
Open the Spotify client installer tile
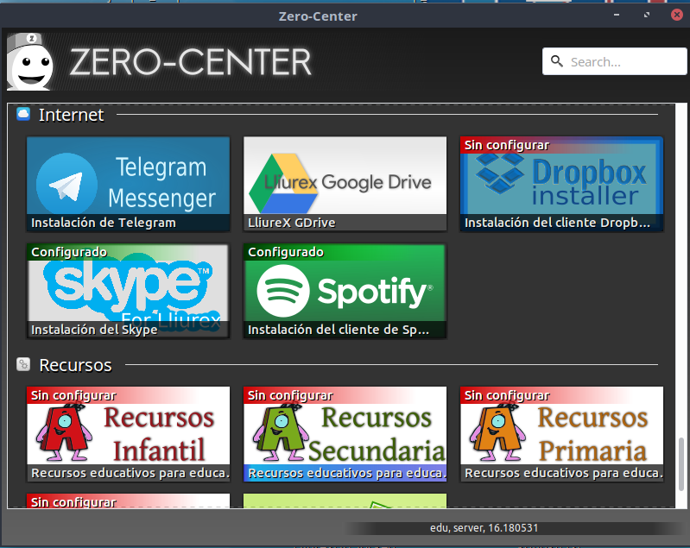(345, 285)
